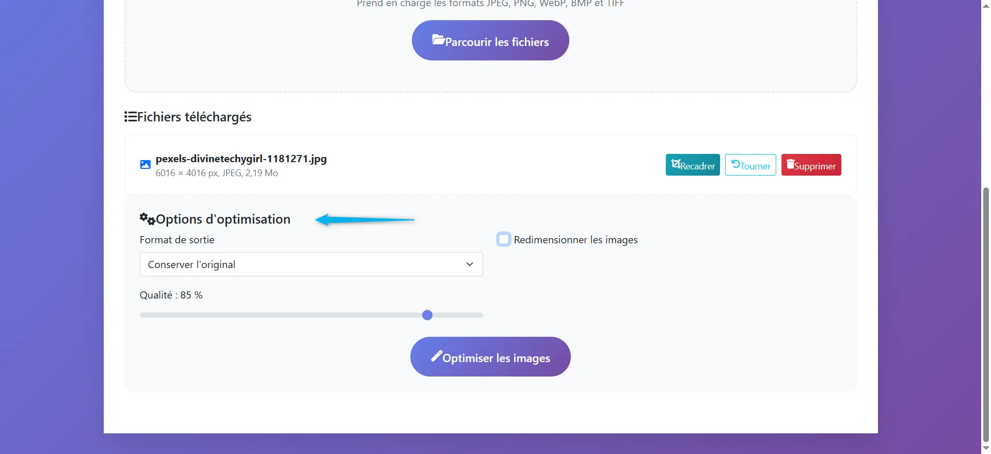Click the Format de sortie label
Image resolution: width=991 pixels, height=454 pixels.
[x=177, y=240]
